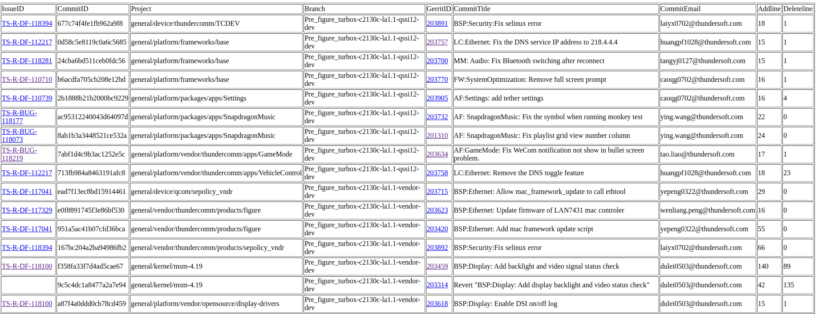Screen dimensions: 818x314
Task: Click project general/device/thundercomm/TCDEV
Action: [185, 24]
